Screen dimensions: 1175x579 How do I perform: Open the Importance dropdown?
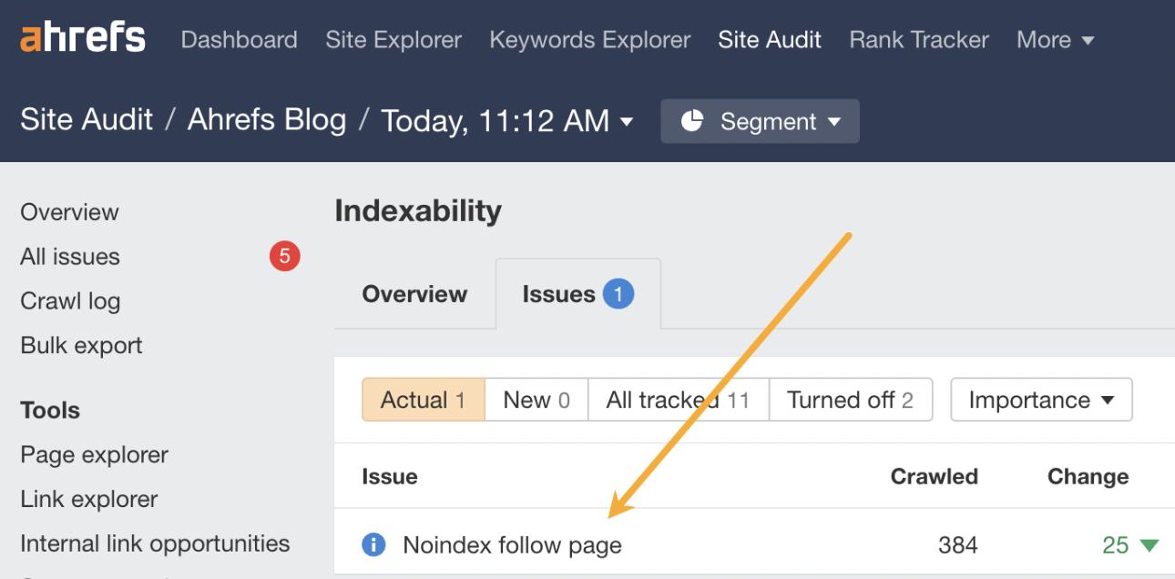1041,400
